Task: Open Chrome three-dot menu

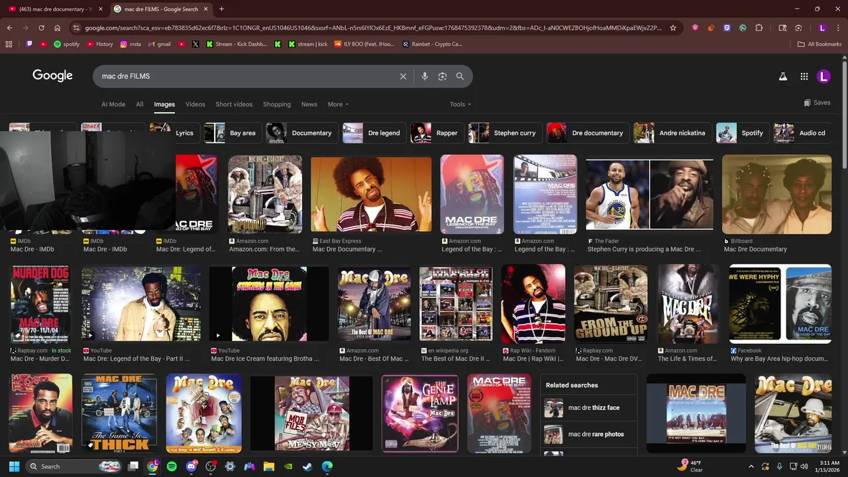Action: (x=838, y=28)
